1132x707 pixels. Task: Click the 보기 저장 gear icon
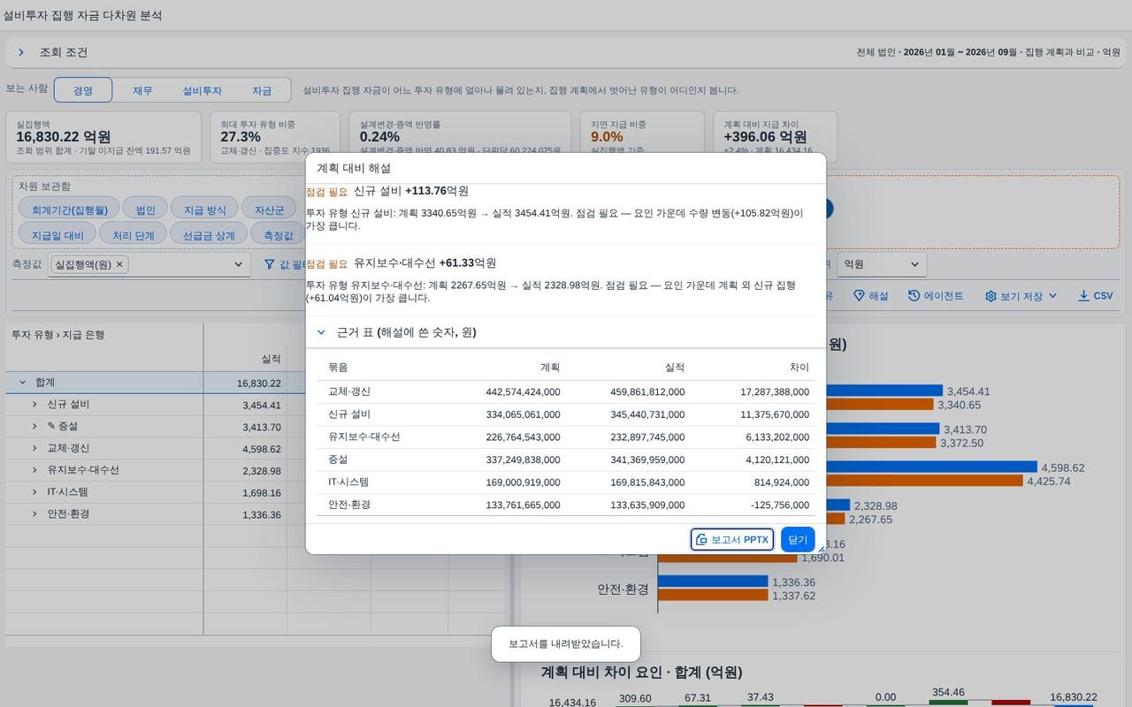[x=990, y=296]
